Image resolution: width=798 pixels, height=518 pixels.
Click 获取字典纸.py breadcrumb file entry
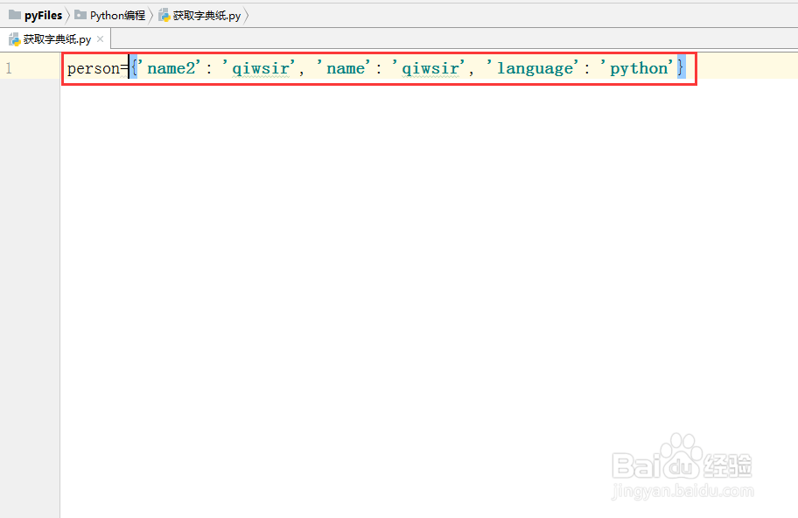coord(199,15)
